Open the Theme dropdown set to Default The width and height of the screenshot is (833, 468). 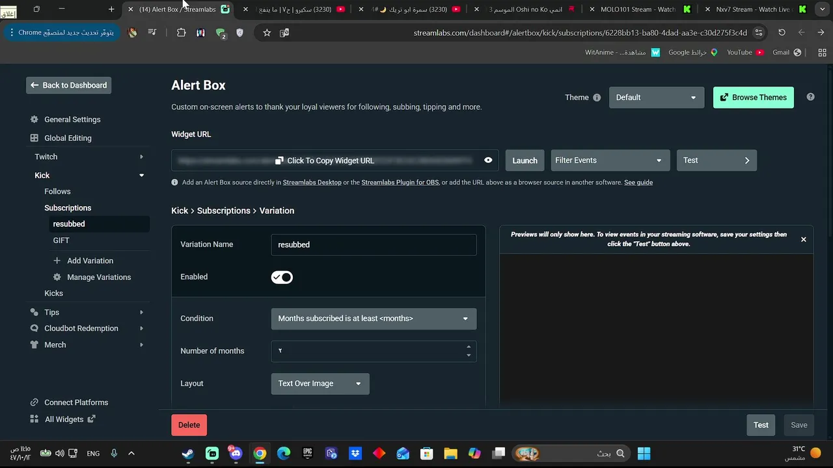point(656,97)
